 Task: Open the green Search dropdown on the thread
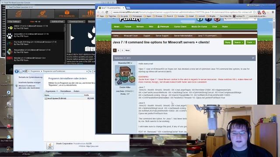[238, 42]
